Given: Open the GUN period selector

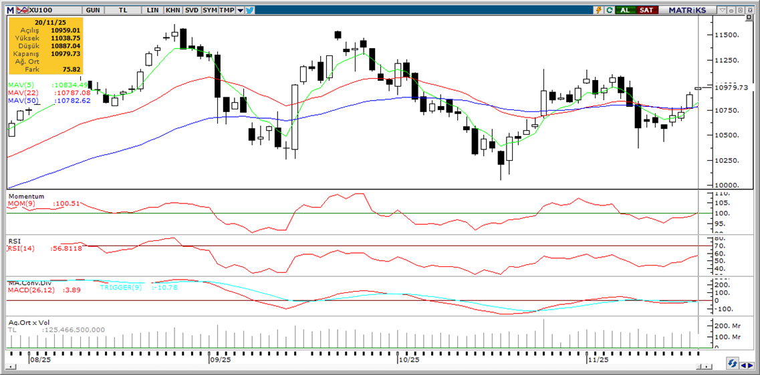Looking at the screenshot, I should 94,10.
